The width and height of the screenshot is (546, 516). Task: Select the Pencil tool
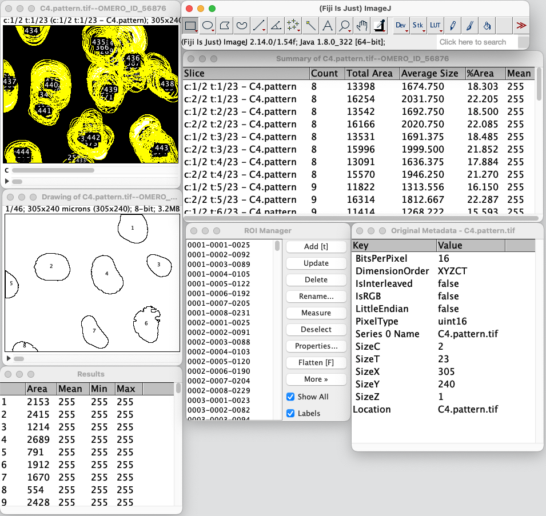tap(452, 25)
